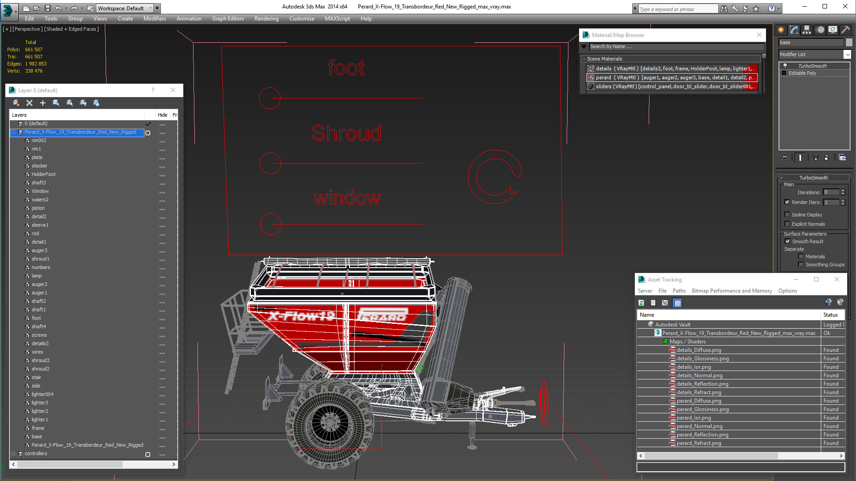Enable Explicit Normals checkbox

pos(787,224)
